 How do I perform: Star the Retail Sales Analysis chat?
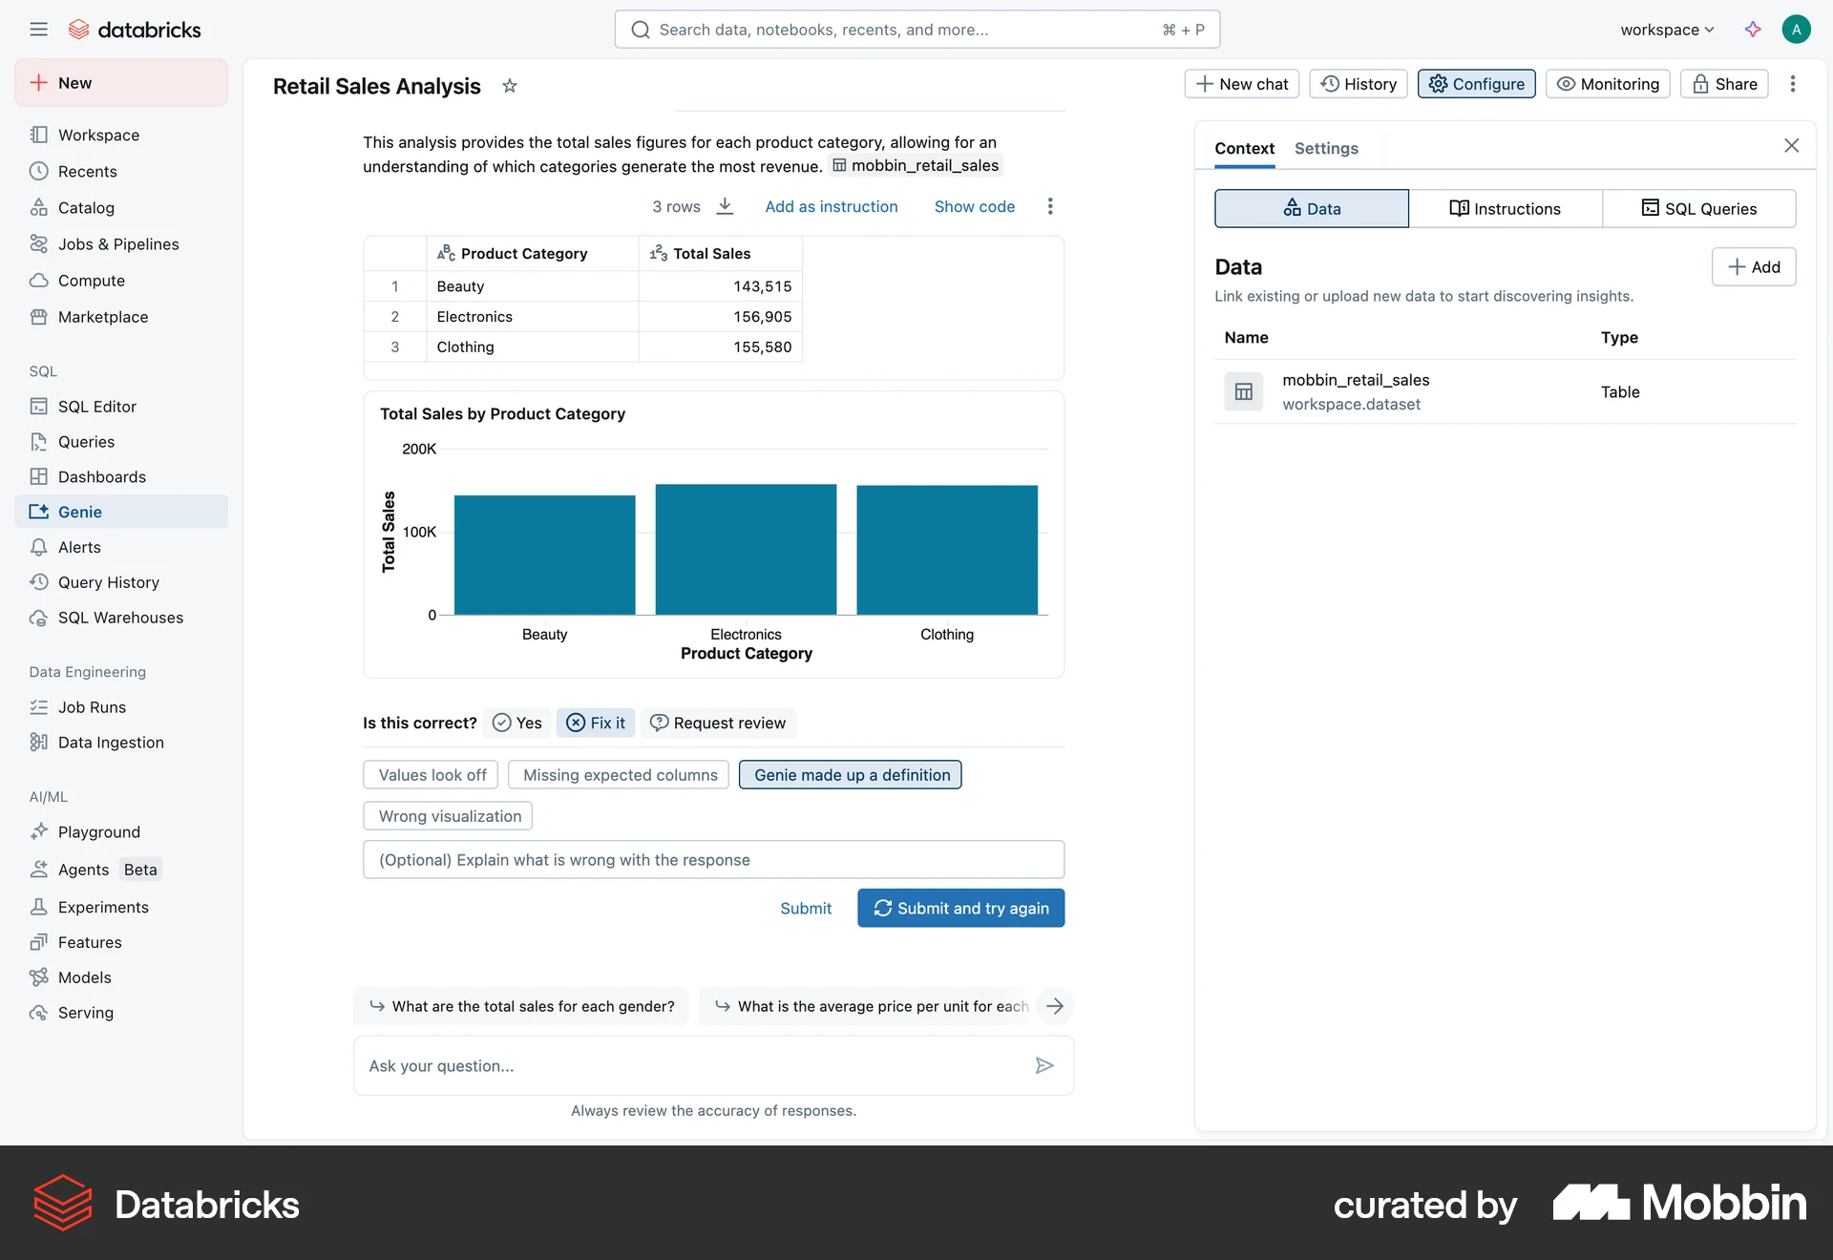tap(509, 86)
